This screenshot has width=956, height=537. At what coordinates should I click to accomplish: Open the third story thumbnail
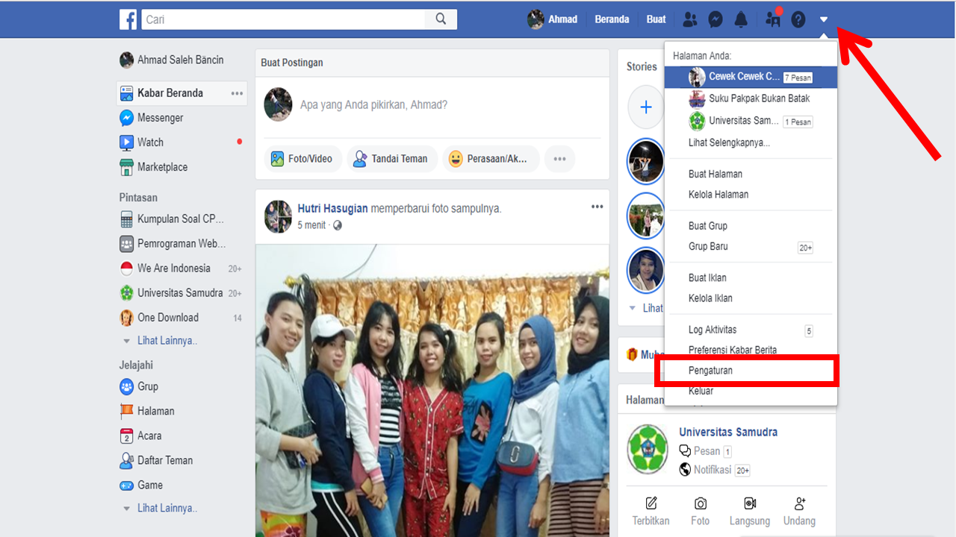pos(646,269)
